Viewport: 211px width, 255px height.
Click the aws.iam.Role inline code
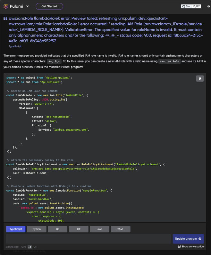tap(170, 61)
